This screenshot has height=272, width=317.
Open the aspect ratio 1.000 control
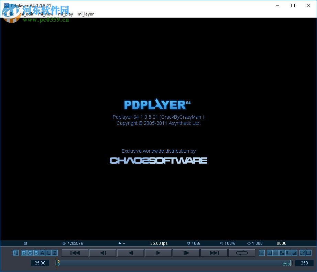(x=254, y=243)
